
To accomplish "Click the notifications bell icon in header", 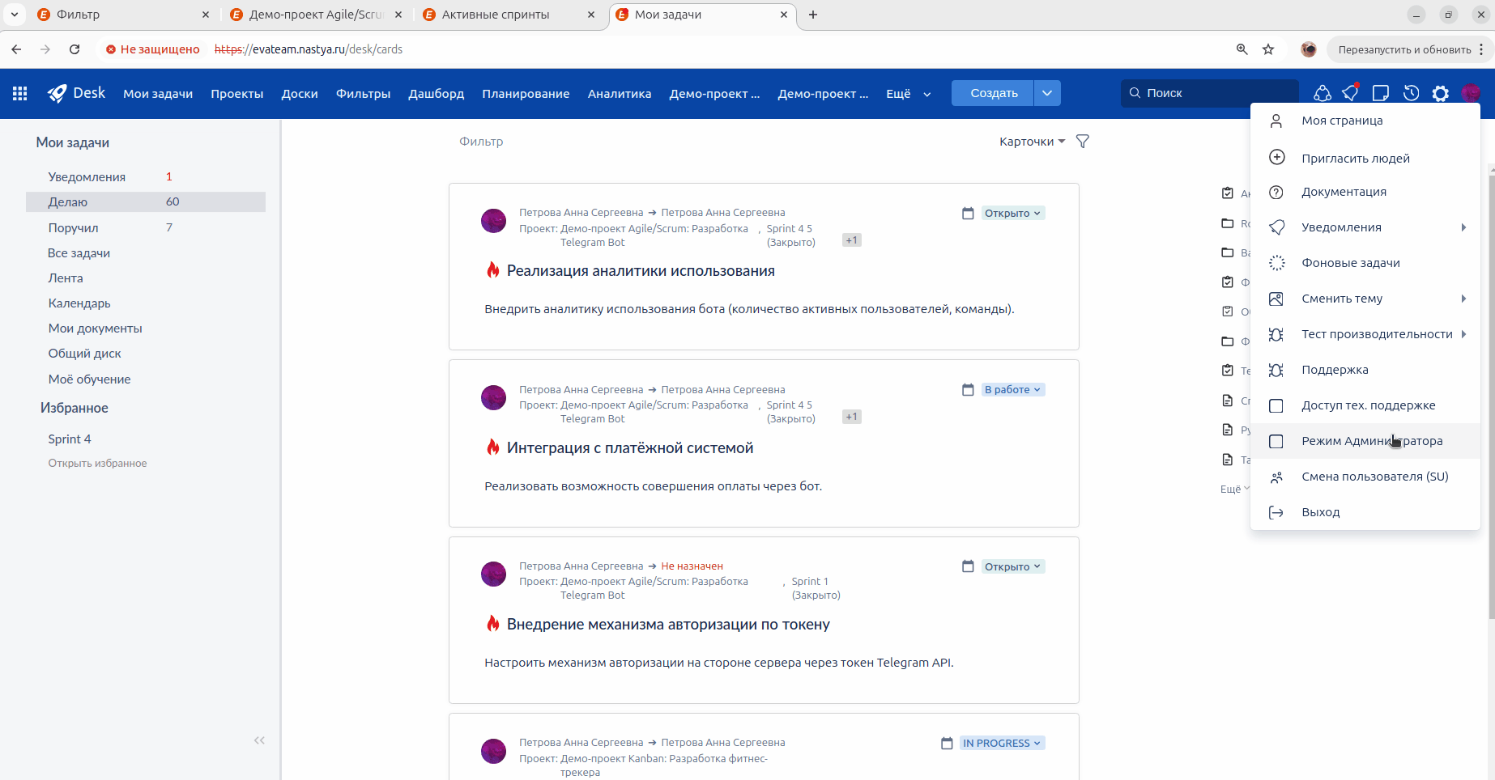I will click(1350, 93).
